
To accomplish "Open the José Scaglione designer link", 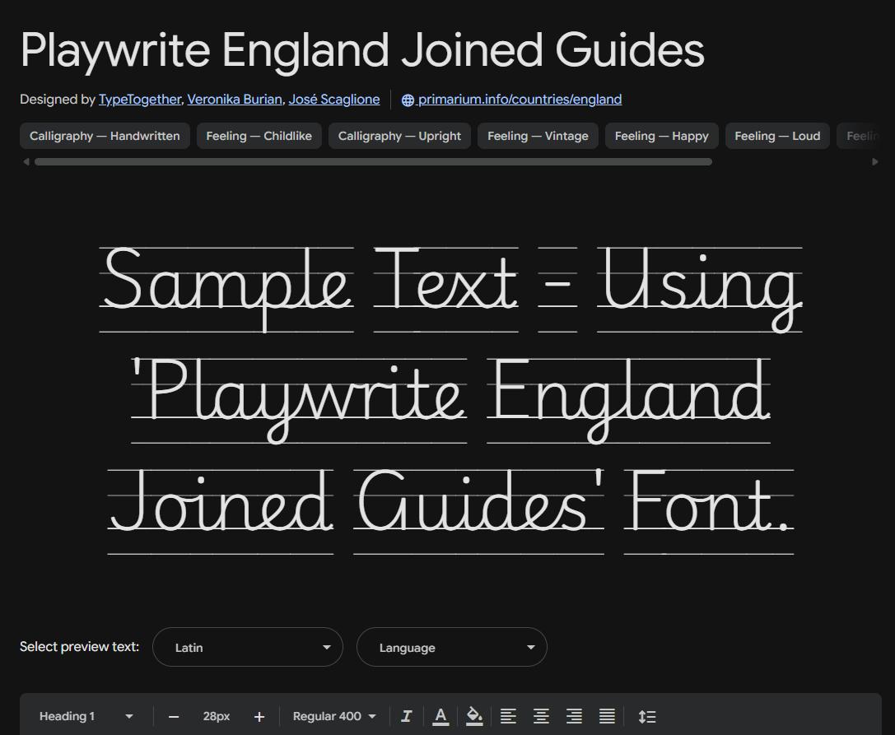I will (334, 100).
